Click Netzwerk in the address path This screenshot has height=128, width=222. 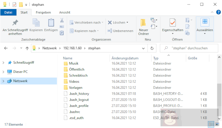coord(50,48)
